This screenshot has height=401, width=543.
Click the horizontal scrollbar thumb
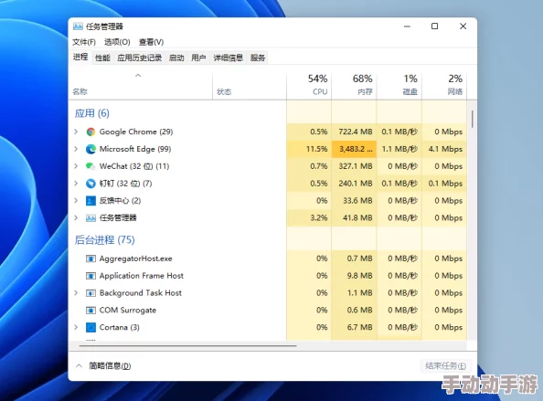(x=187, y=345)
